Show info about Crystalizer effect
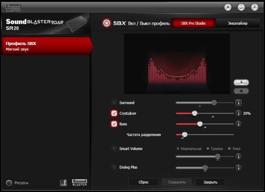265x192 pixels. (x=238, y=113)
